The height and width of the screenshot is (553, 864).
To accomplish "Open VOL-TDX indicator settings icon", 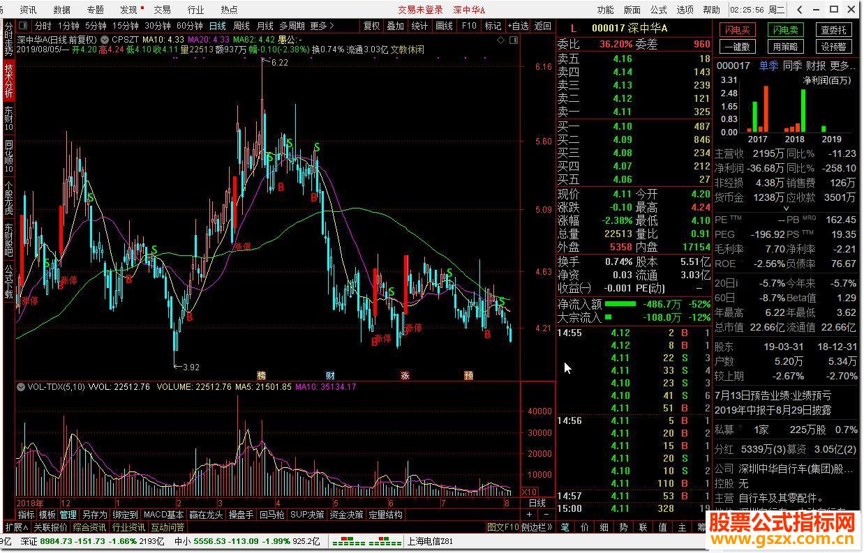I will point(22,386).
